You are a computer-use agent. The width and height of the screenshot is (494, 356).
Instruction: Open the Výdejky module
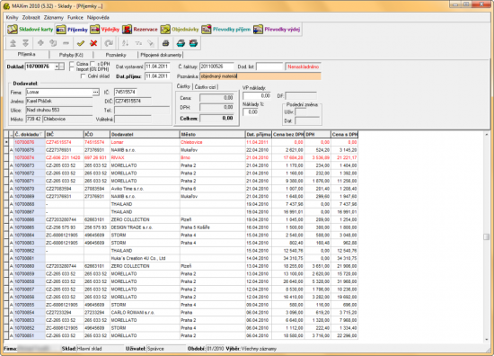105,30
